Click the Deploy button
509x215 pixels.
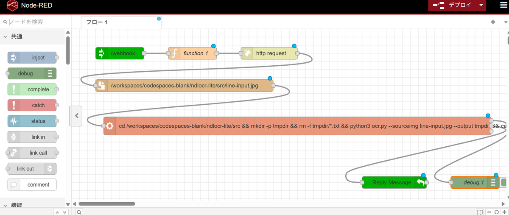[453, 5]
